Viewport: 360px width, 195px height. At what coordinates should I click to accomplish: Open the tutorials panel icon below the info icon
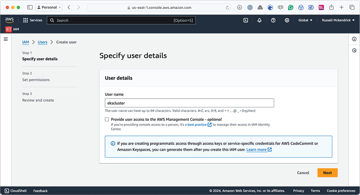tap(354, 50)
